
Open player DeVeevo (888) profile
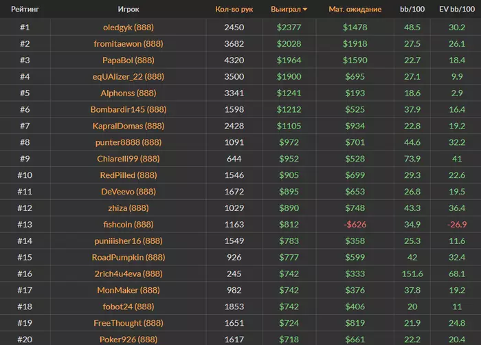point(128,192)
